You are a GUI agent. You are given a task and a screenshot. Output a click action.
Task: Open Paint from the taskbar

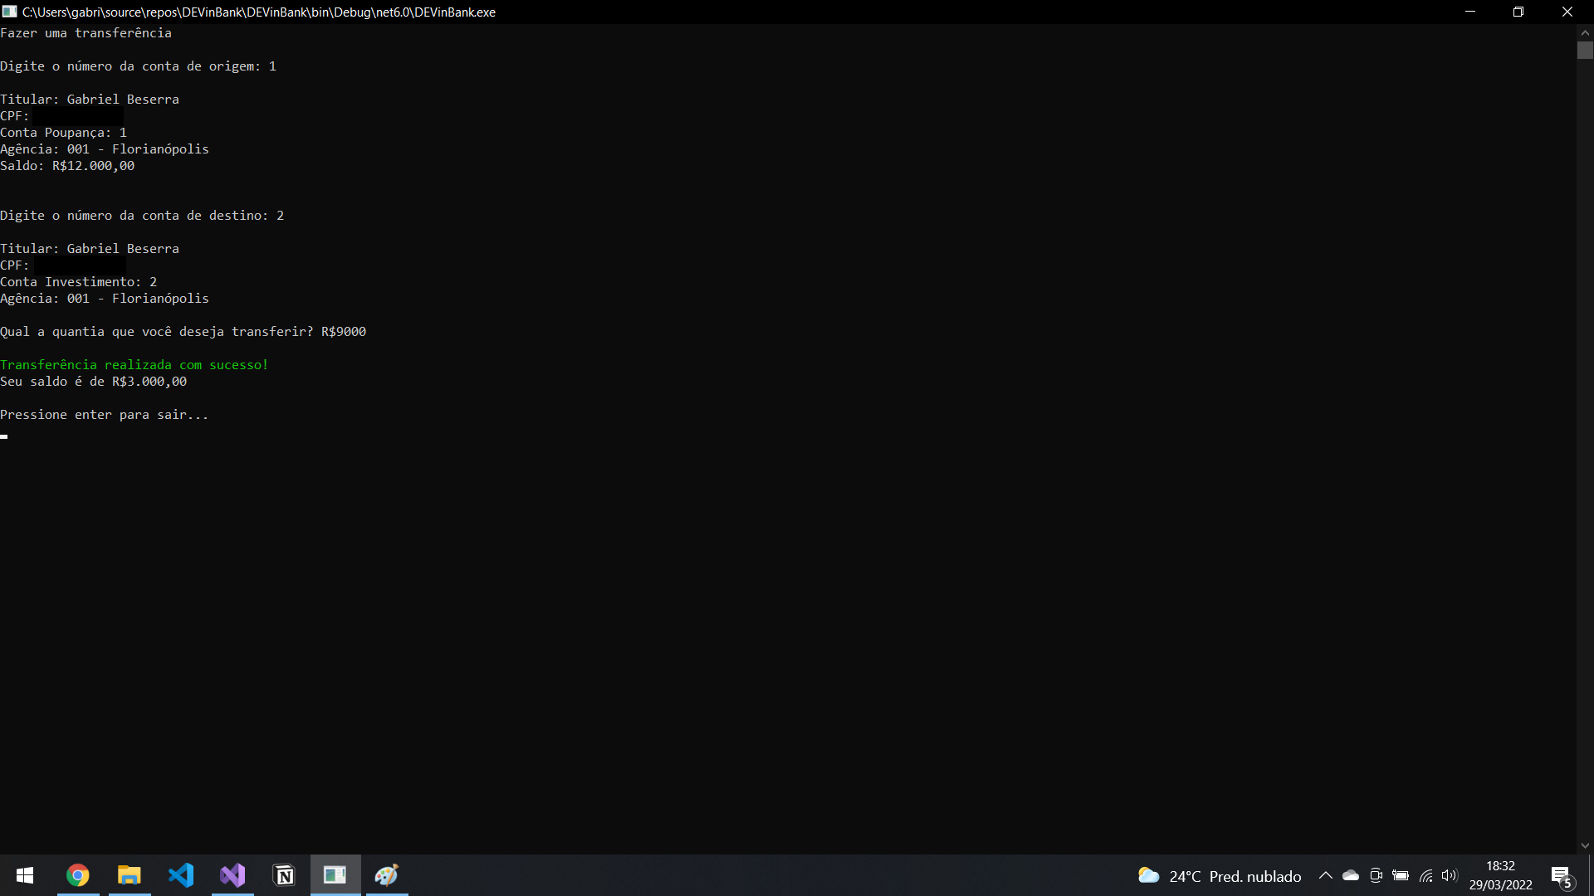coord(386,875)
